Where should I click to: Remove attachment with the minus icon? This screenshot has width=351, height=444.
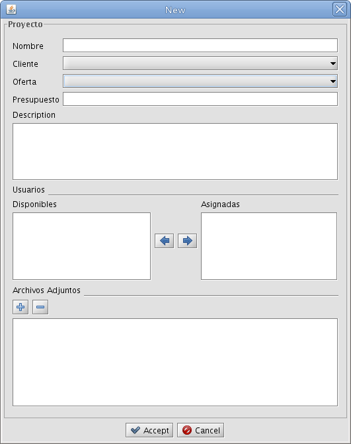40,307
